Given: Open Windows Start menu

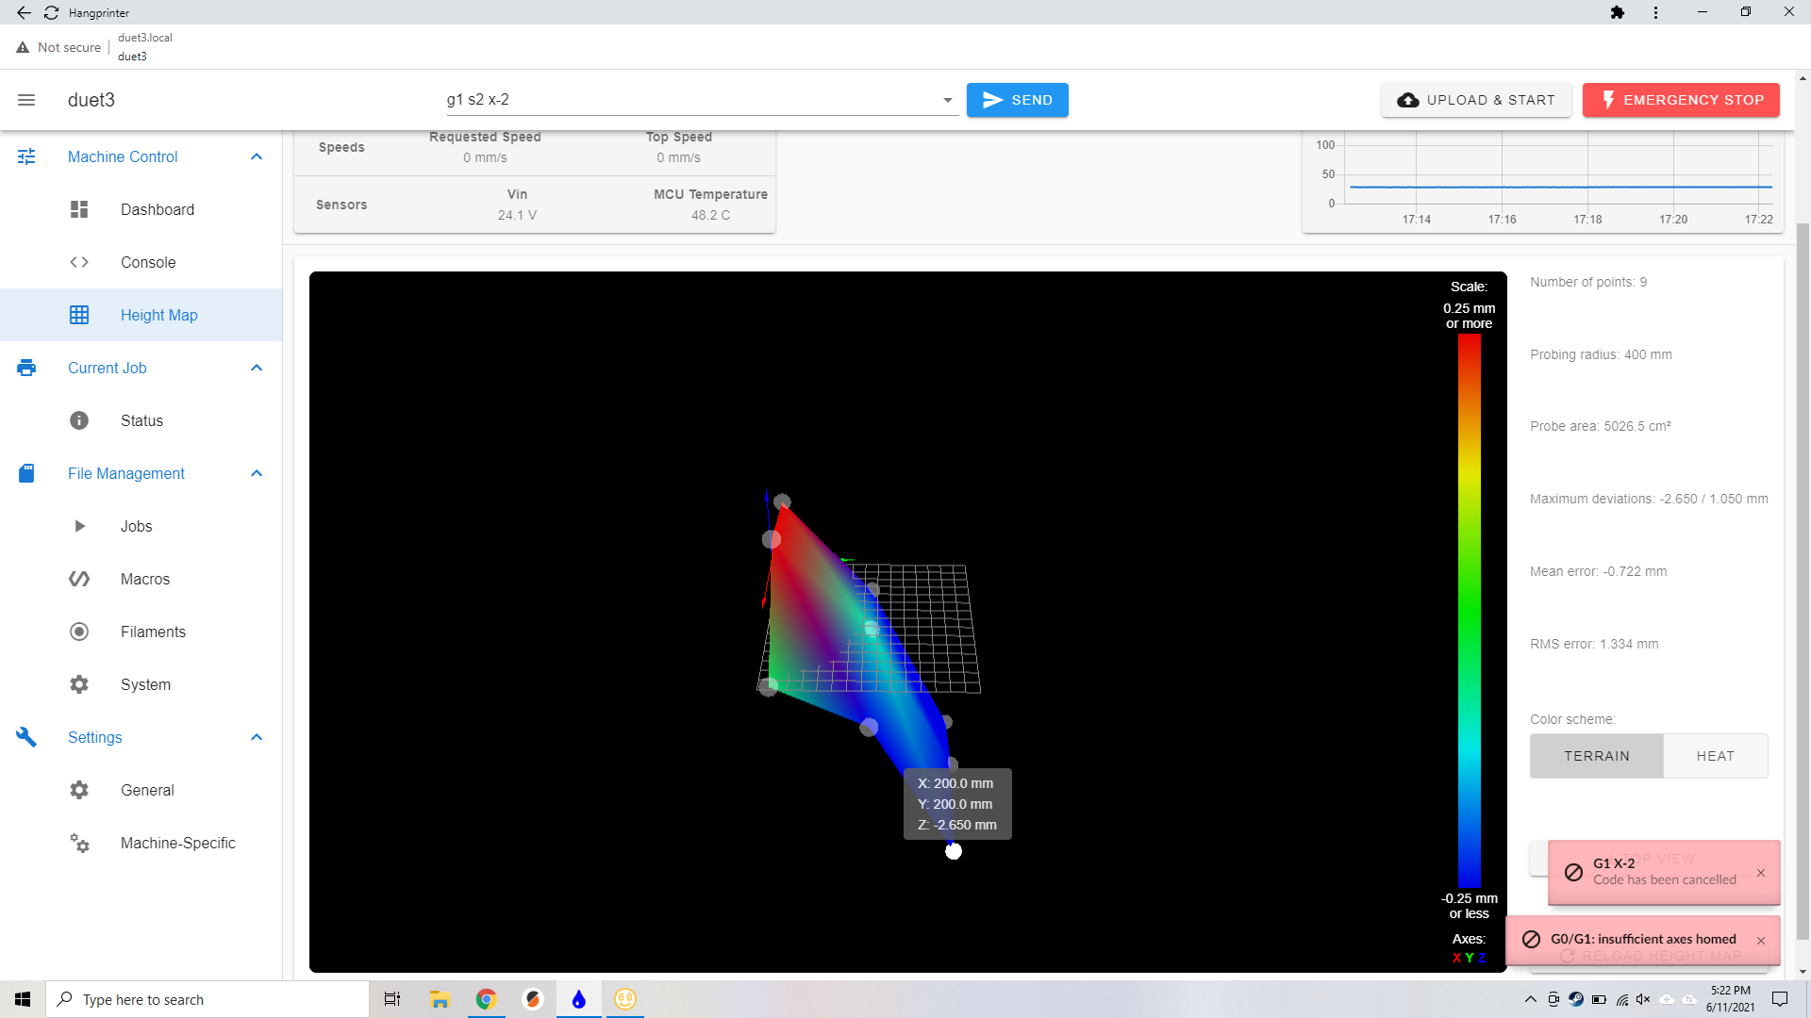Looking at the screenshot, I should coord(23,999).
